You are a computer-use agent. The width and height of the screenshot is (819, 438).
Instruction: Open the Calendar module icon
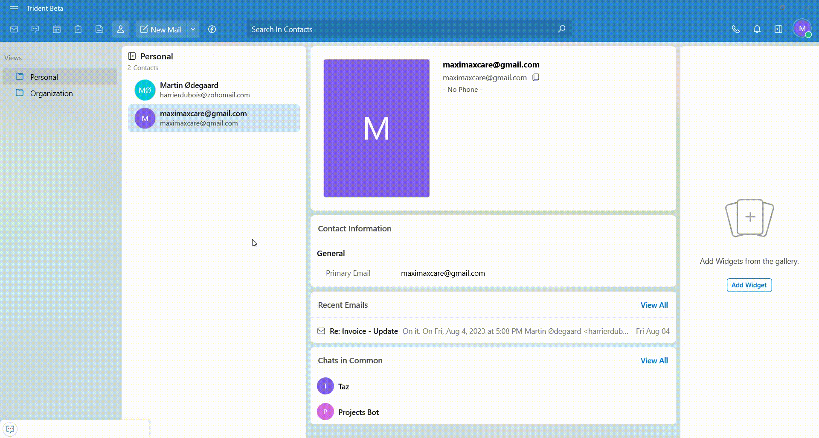tap(57, 29)
